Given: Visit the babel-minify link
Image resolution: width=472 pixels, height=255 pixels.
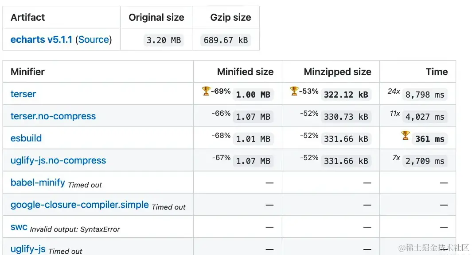Looking at the screenshot, I should click(38, 183).
